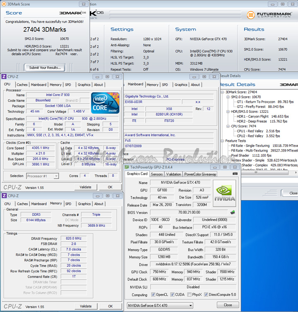Minimize the CPU-Z Mainboard window
The width and height of the screenshot is (298, 312).
tap(194, 77)
